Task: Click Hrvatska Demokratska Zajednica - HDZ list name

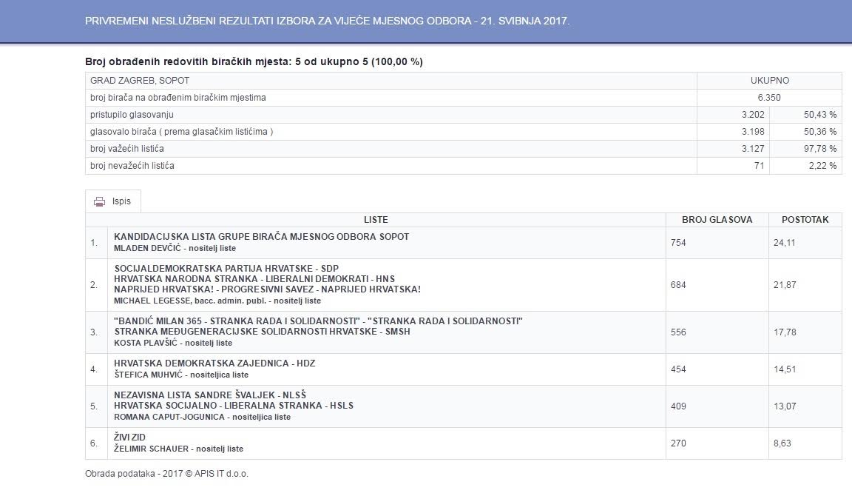Action: [x=214, y=363]
